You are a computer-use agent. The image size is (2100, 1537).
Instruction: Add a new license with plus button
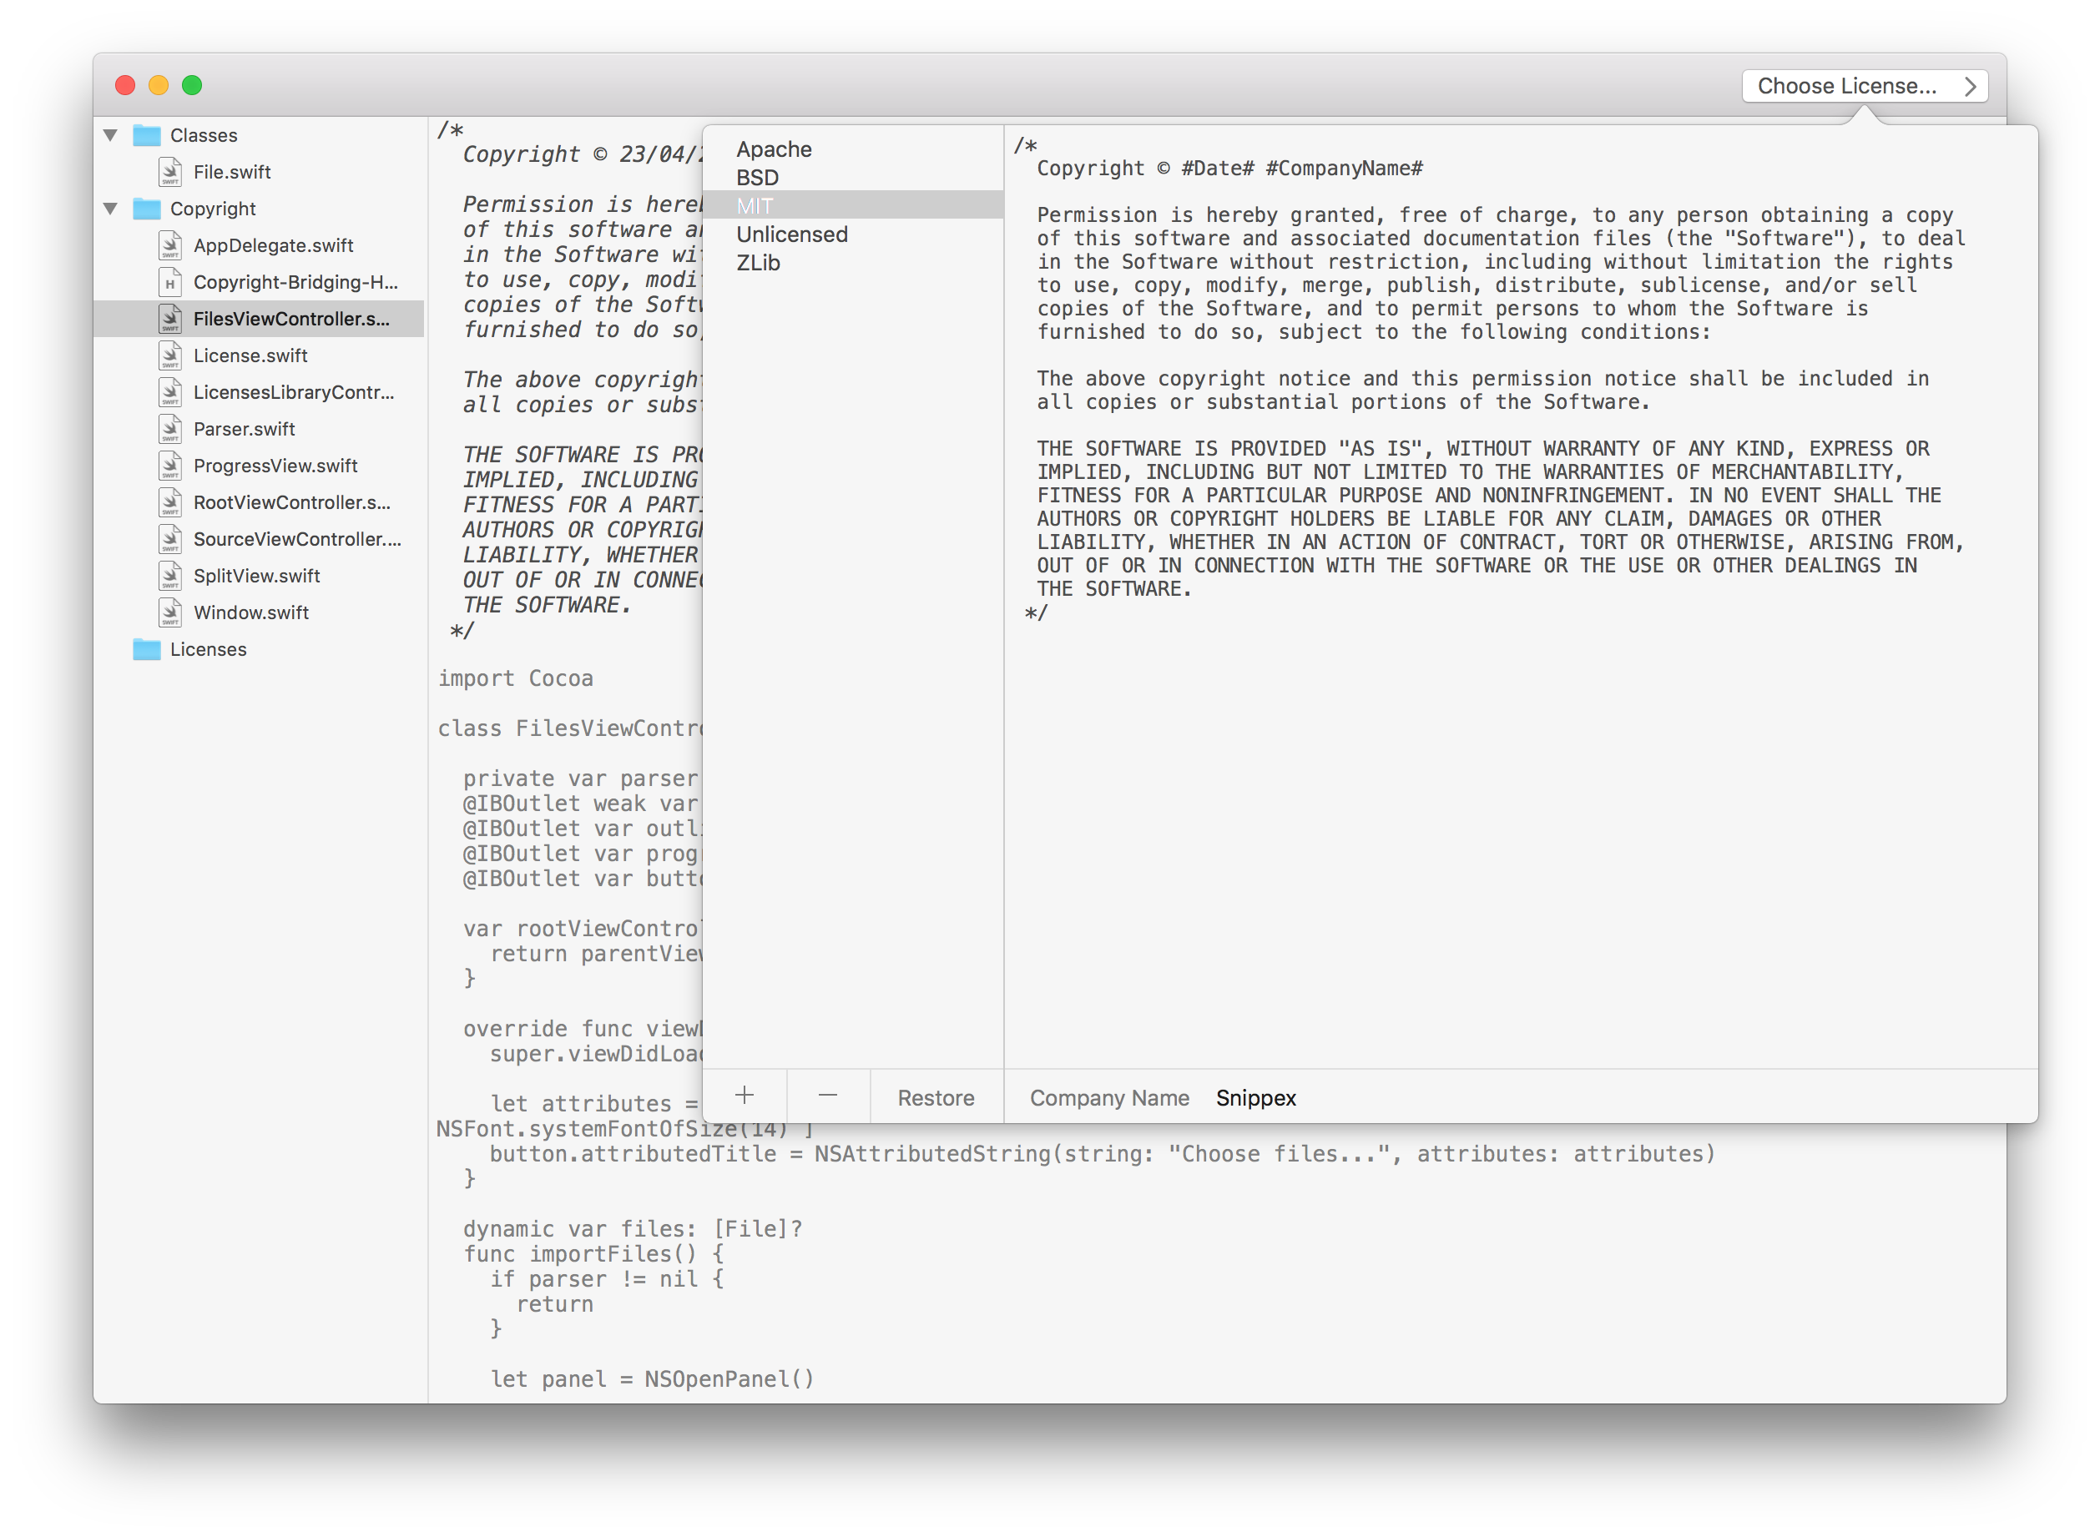[x=745, y=1096]
